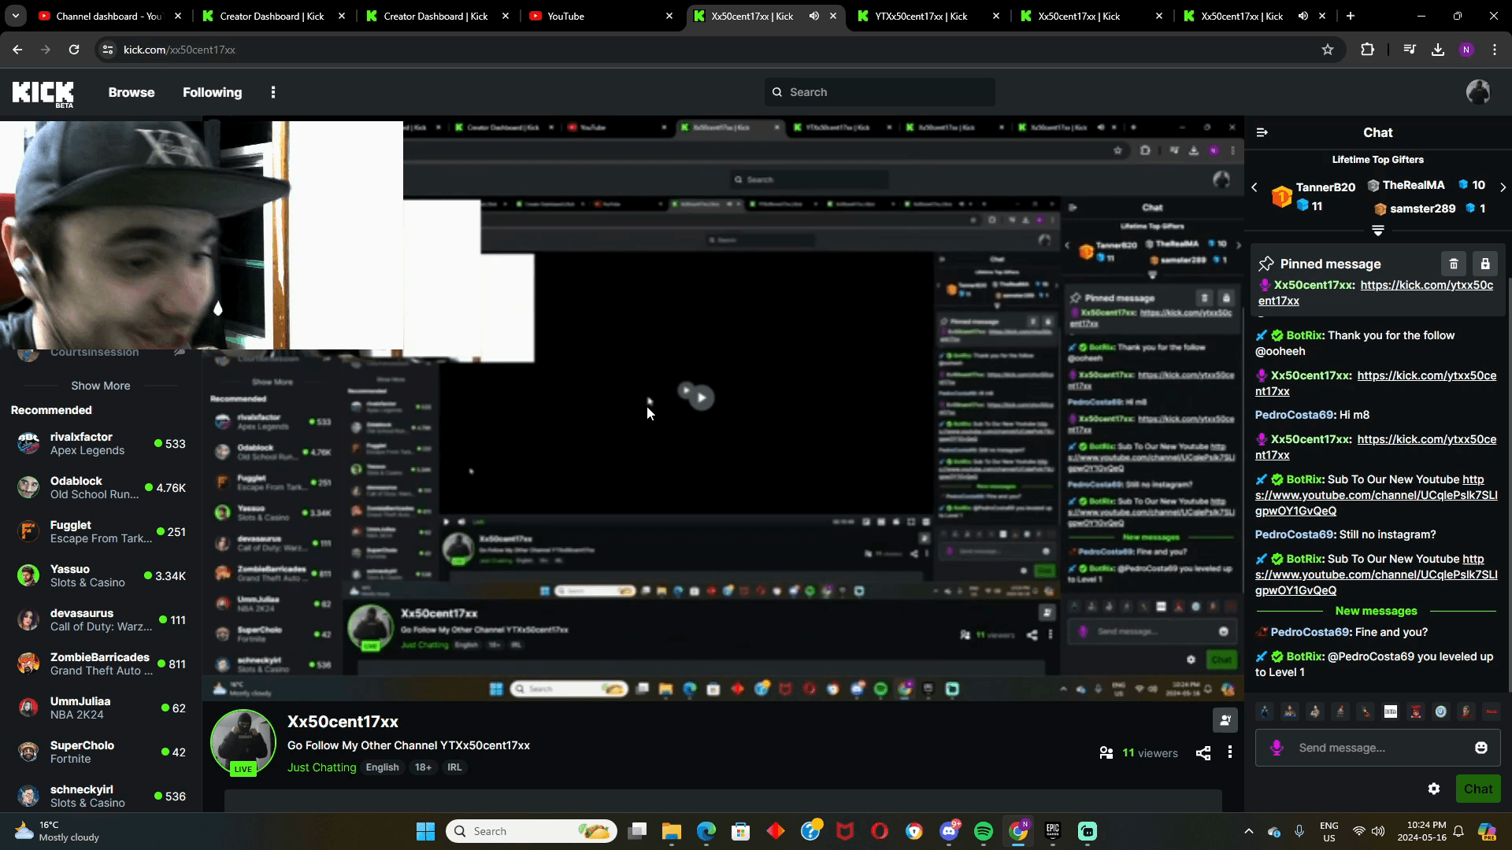Open the emoji picker in the chat input
This screenshot has height=850, width=1512.
coord(1481,748)
